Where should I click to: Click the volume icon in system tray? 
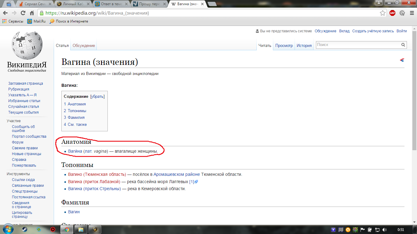coord(384,230)
